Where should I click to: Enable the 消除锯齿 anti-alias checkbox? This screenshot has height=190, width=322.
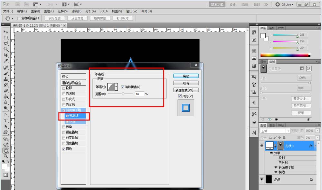point(123,86)
